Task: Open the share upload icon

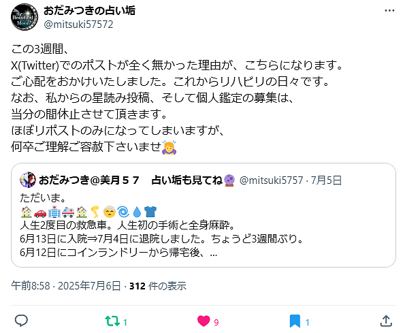Action: pyautogui.click(x=386, y=321)
